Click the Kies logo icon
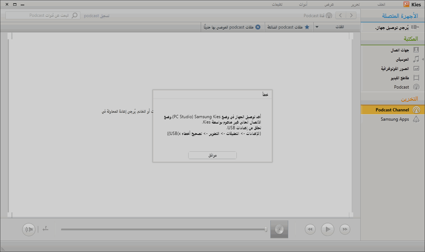Viewport: 425px width, 252px height. coord(406,4)
